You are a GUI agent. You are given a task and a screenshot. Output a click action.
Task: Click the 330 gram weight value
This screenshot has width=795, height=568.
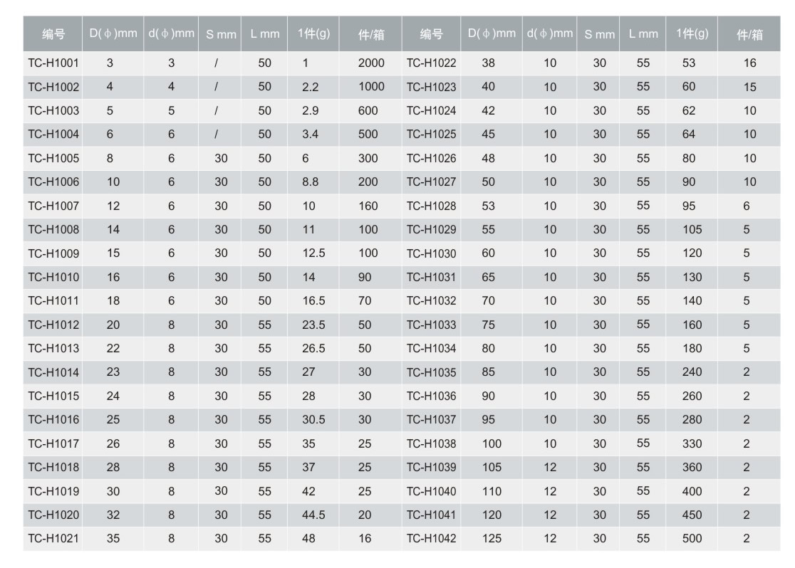click(x=692, y=444)
